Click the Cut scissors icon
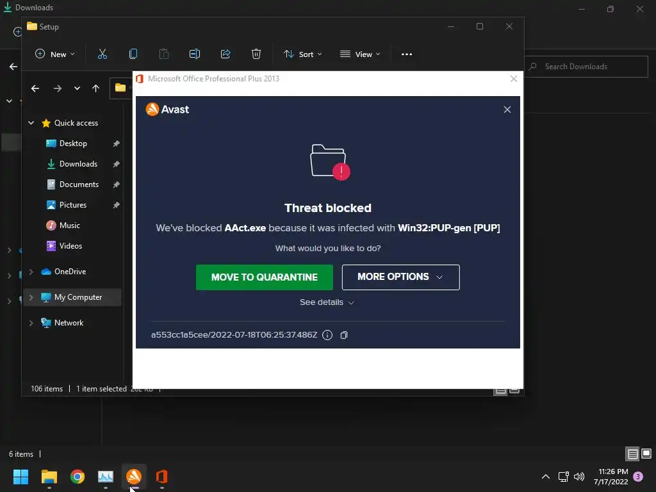This screenshot has width=656, height=492. coord(102,54)
